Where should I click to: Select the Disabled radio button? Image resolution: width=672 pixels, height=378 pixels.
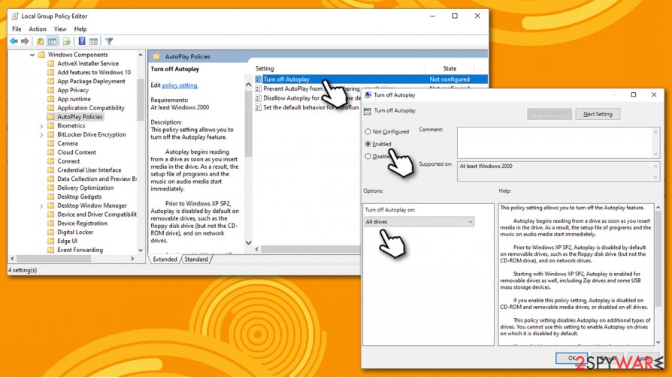click(368, 156)
